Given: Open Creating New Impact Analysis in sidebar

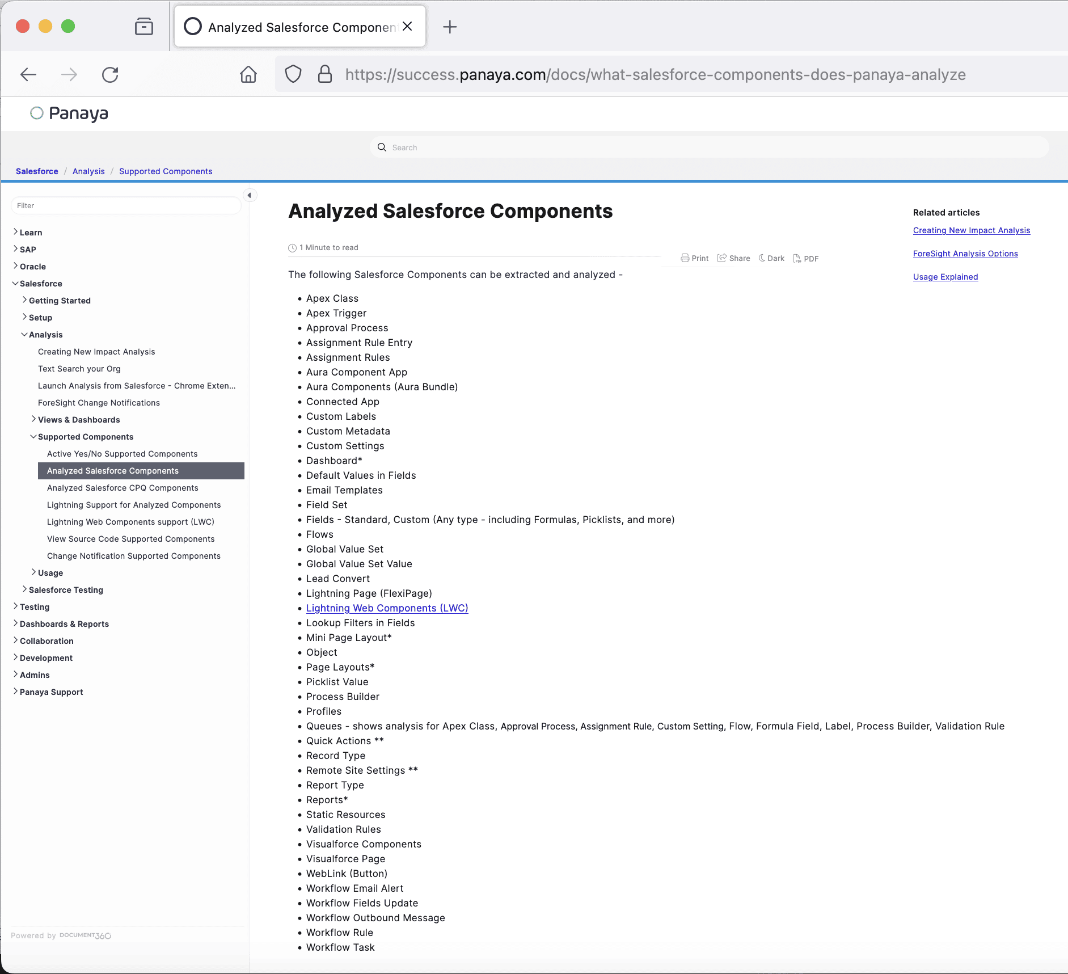Looking at the screenshot, I should tap(96, 352).
